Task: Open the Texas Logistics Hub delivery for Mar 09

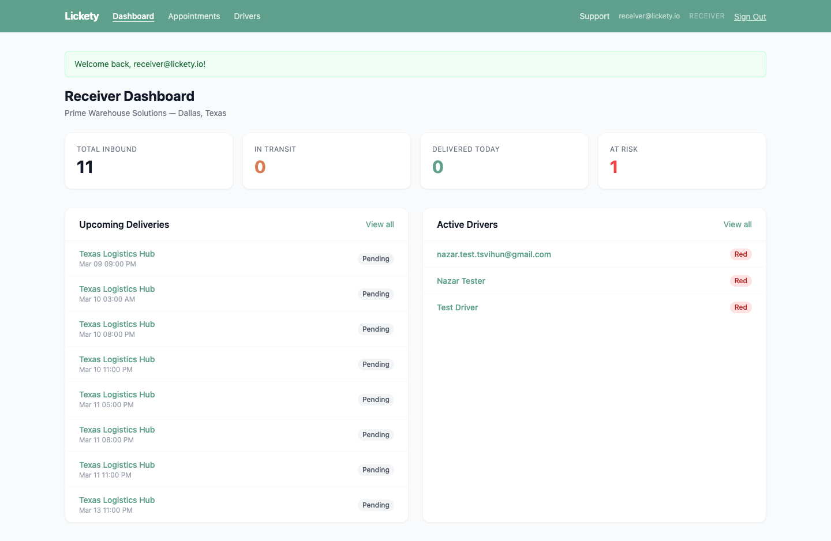Action: pyautogui.click(x=117, y=254)
